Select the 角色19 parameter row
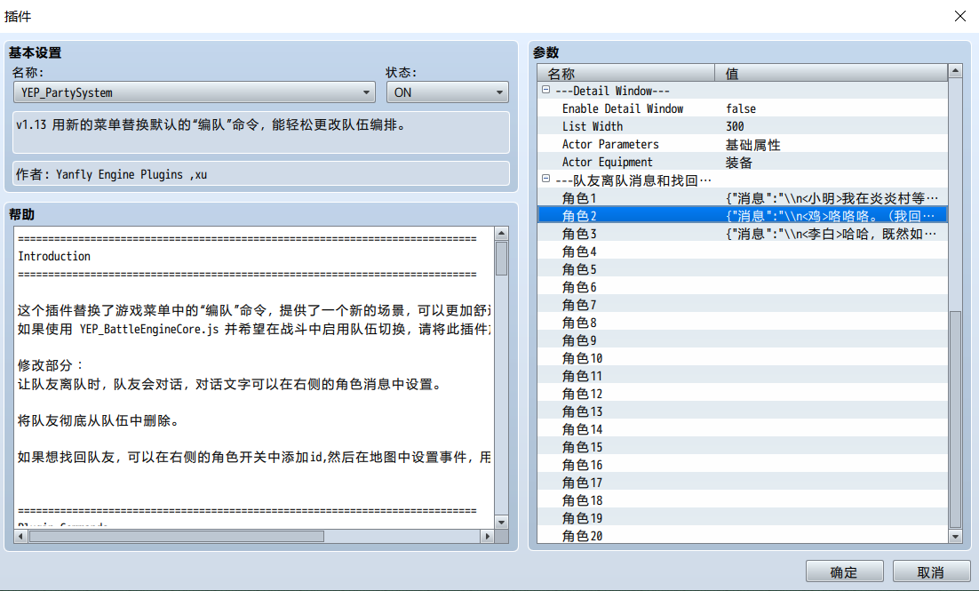 pyautogui.click(x=743, y=518)
